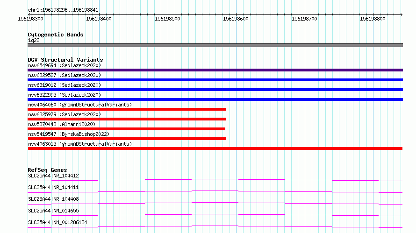This screenshot has height=233, width=416.
Task: Select the magenta NR_104412 intron line
Action: pyautogui.click(x=215, y=180)
